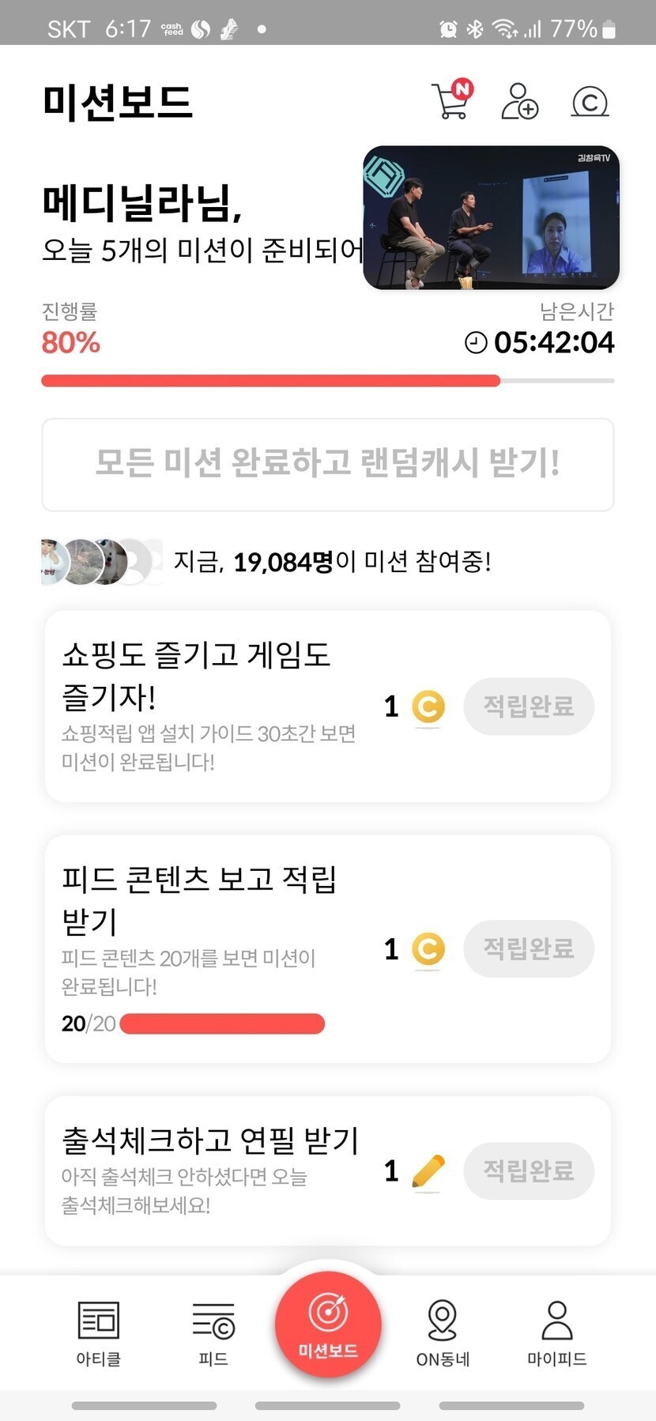Tap 적립완료 on the attendance check mission

tap(528, 1170)
